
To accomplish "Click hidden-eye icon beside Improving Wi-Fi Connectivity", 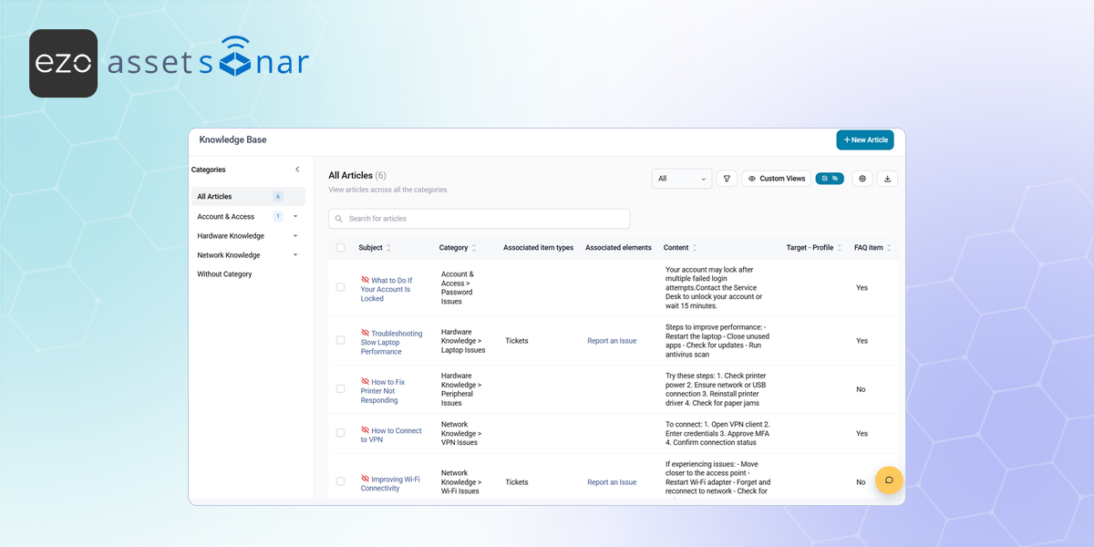I will [366, 479].
